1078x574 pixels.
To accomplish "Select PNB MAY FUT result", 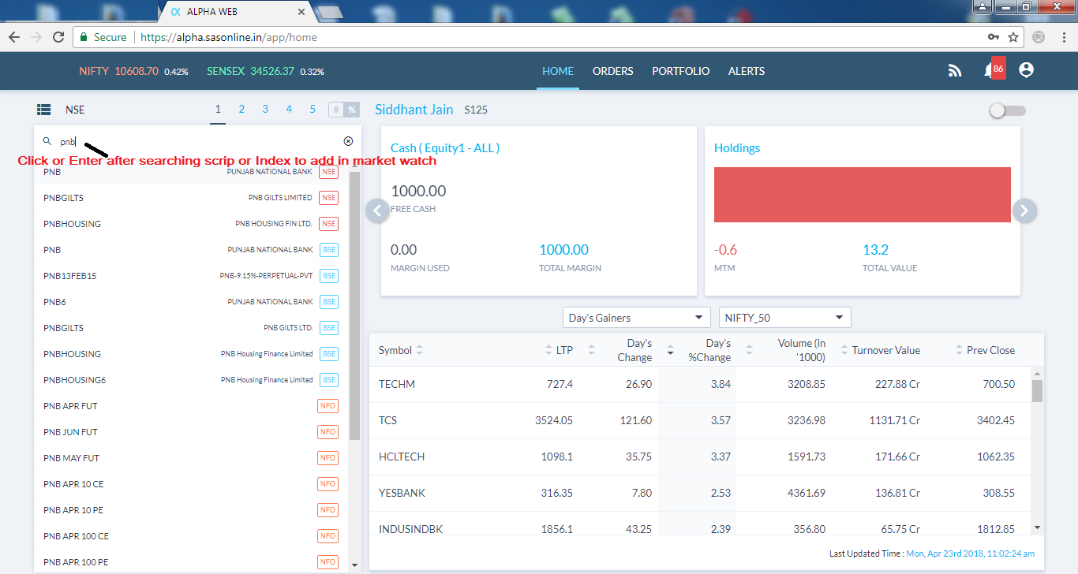I will (x=191, y=457).
